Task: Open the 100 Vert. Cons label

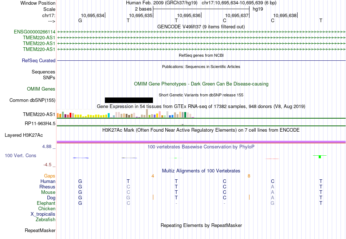Action: (20, 155)
